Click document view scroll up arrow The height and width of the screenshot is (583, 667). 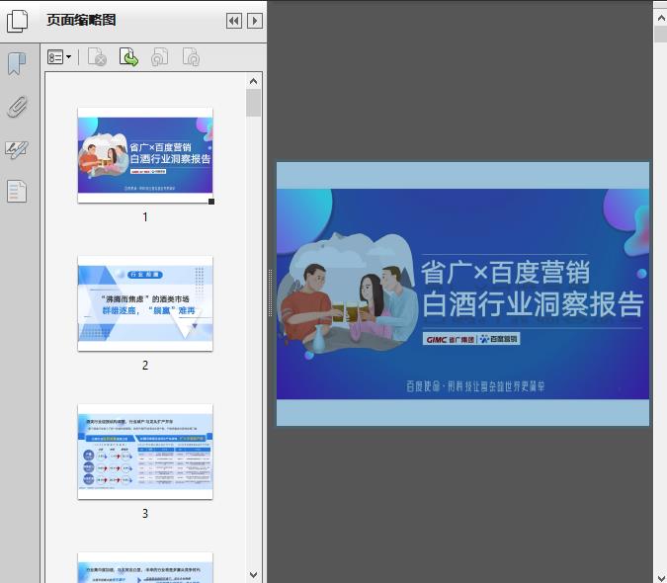661,18
